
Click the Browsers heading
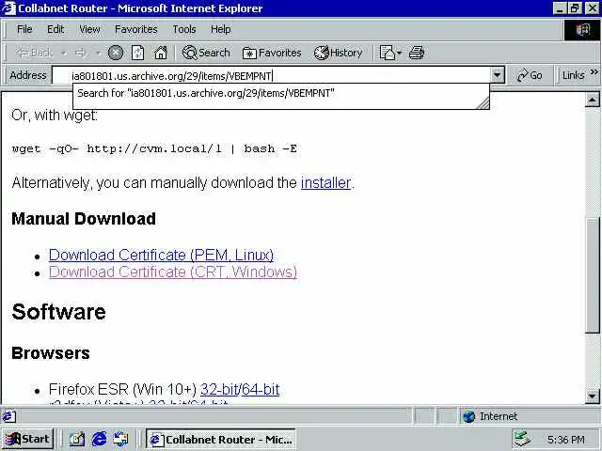pos(51,353)
